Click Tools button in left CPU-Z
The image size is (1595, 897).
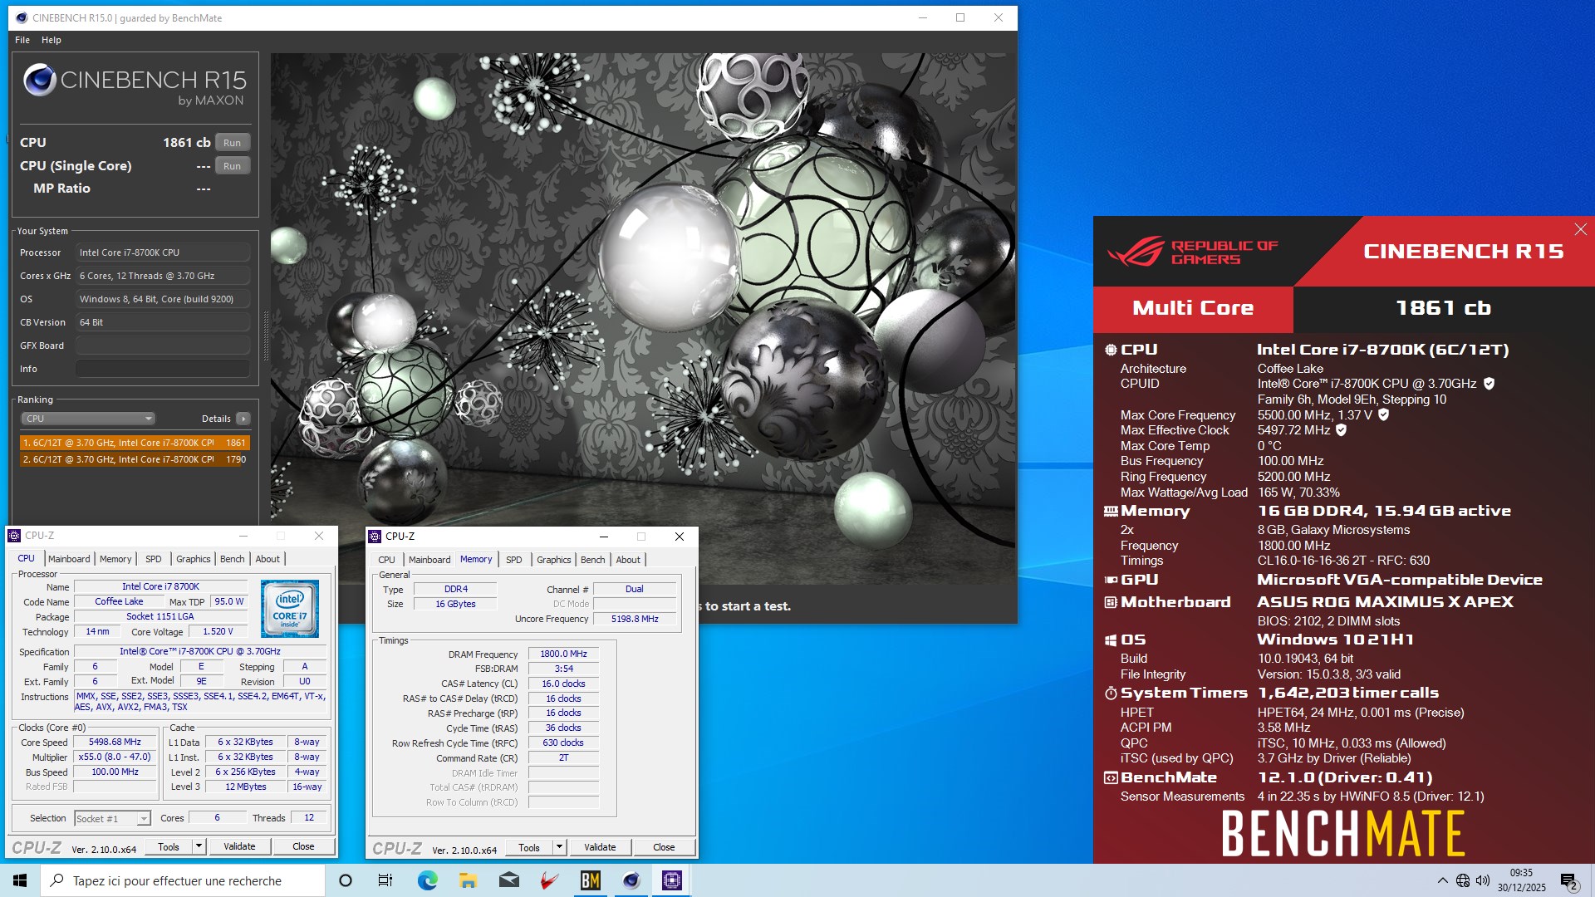point(169,847)
